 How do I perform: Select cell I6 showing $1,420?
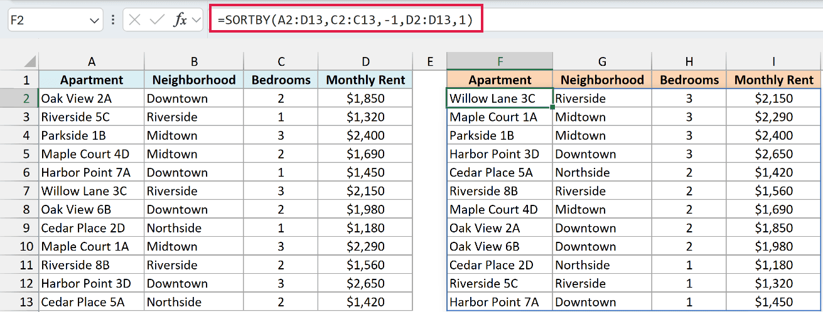(x=773, y=172)
